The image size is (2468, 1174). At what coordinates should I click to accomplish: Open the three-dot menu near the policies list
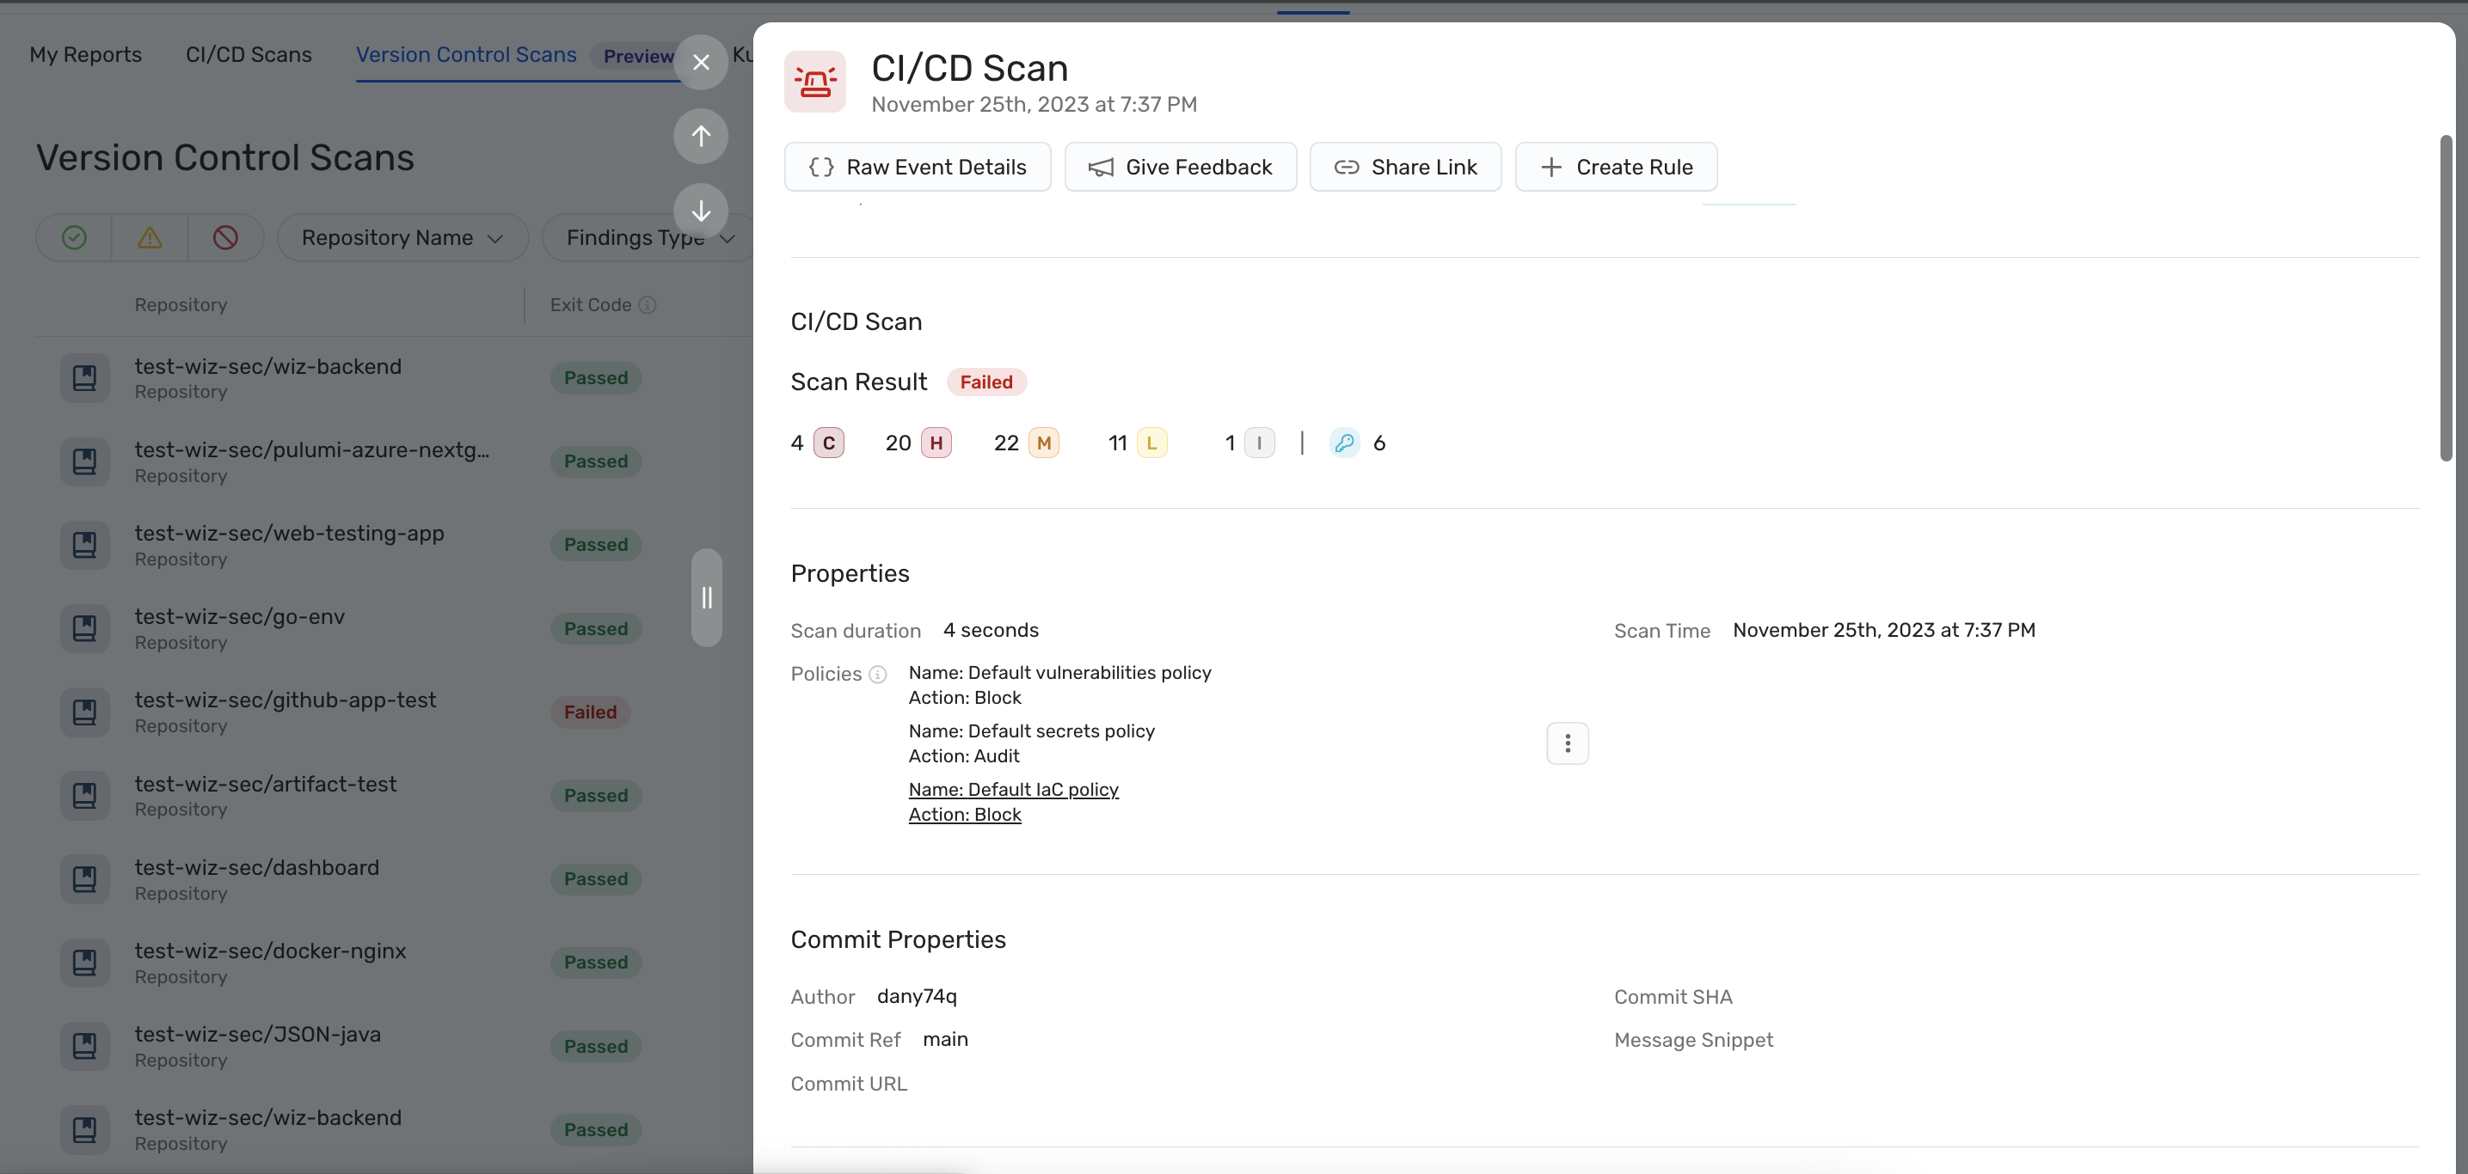1568,743
